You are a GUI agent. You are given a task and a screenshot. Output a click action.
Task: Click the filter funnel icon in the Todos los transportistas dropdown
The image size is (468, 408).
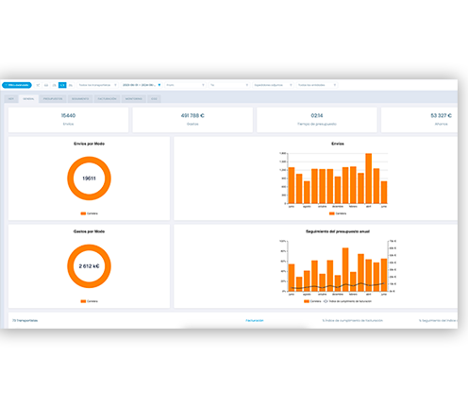click(115, 85)
